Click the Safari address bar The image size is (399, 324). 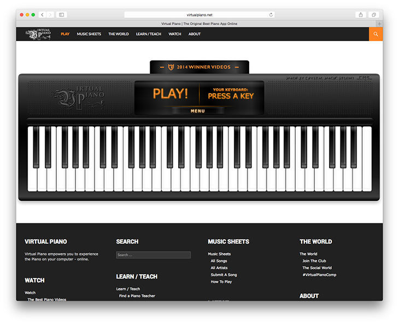pyautogui.click(x=199, y=15)
